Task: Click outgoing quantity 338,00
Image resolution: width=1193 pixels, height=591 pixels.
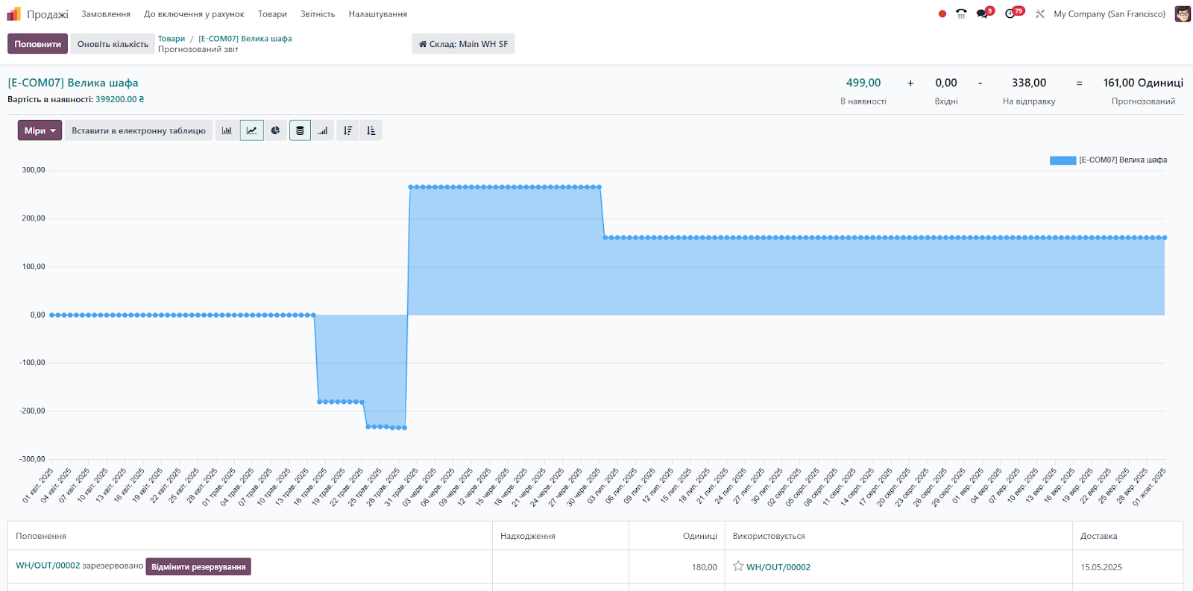Action: [1029, 83]
